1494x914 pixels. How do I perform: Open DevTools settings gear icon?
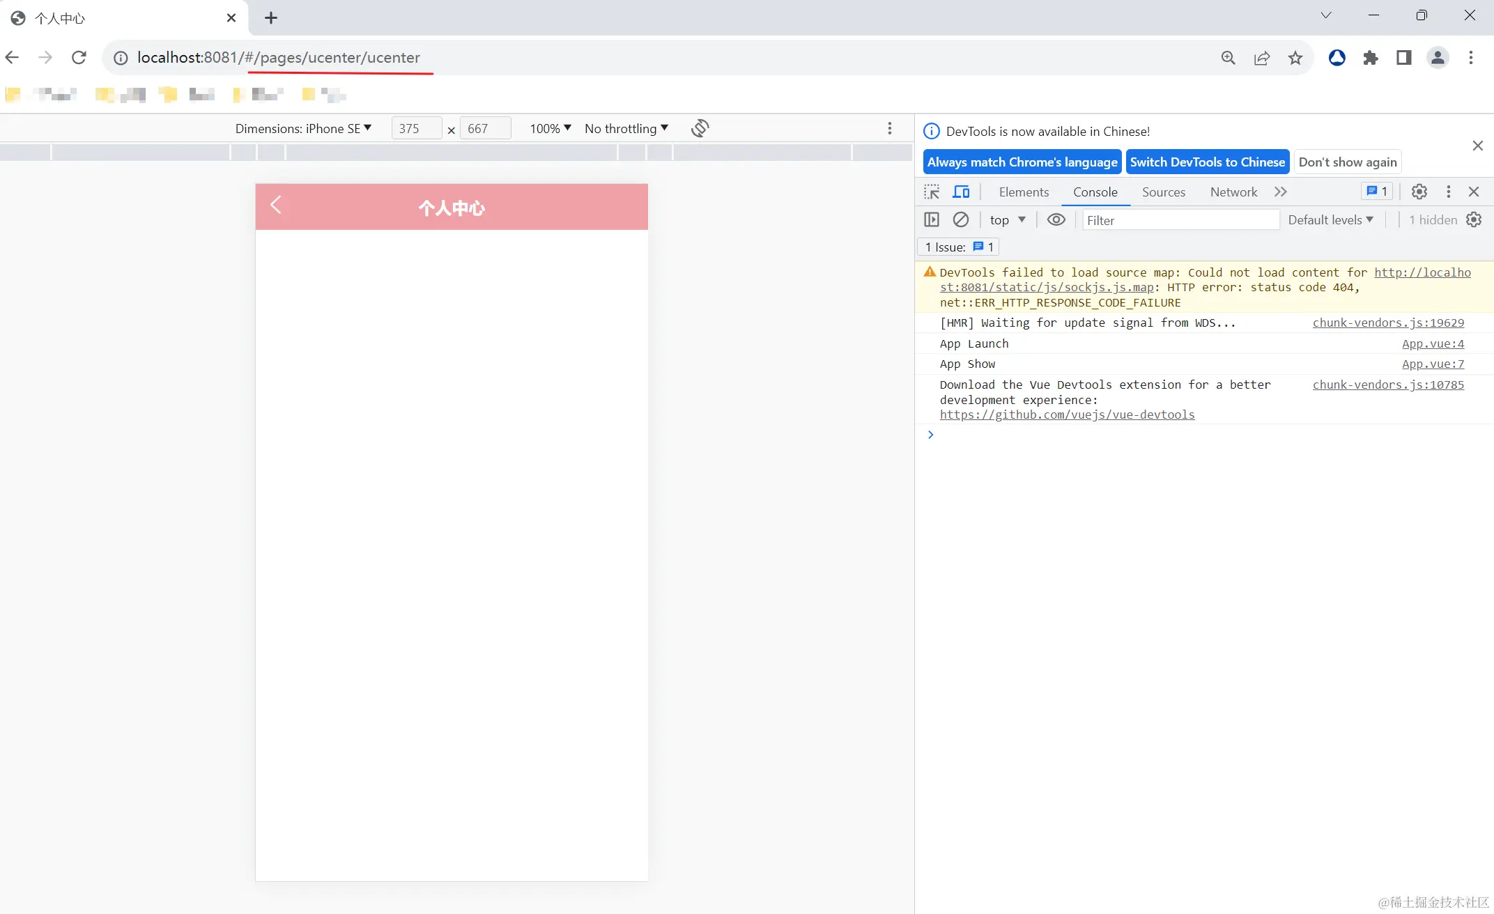[x=1419, y=192]
